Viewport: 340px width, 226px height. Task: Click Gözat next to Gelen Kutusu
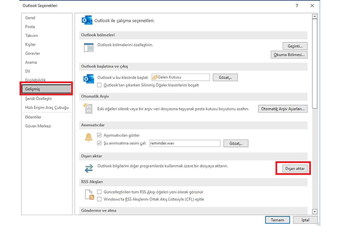pos(225,77)
